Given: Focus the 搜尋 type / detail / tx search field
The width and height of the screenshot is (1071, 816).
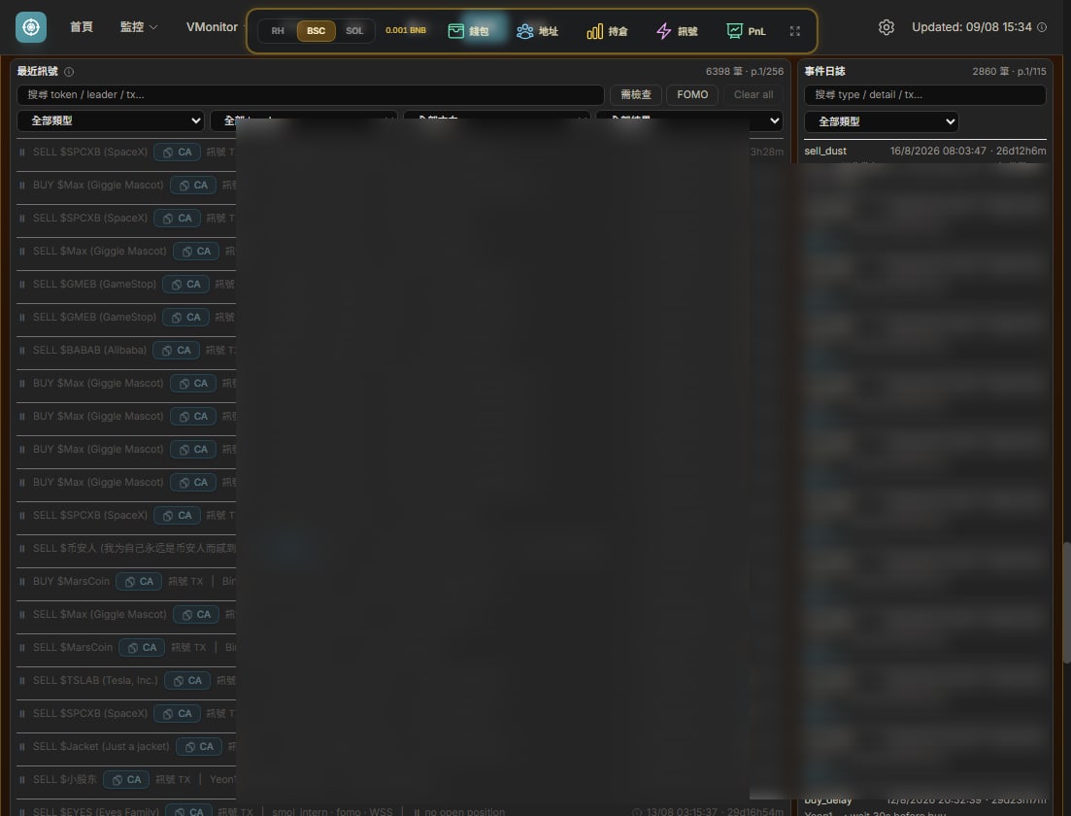Looking at the screenshot, I should pyautogui.click(x=924, y=95).
